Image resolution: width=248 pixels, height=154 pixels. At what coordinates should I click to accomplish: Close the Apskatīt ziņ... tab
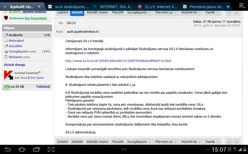39,7
